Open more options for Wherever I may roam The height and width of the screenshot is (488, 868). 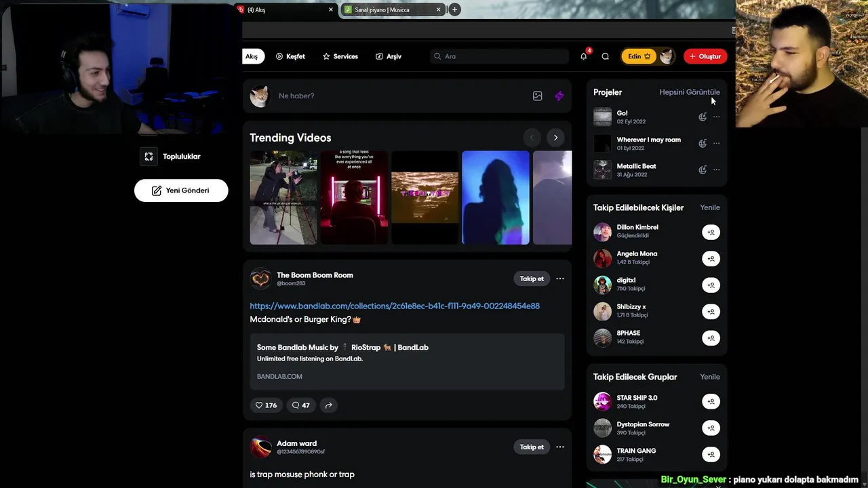coord(717,143)
